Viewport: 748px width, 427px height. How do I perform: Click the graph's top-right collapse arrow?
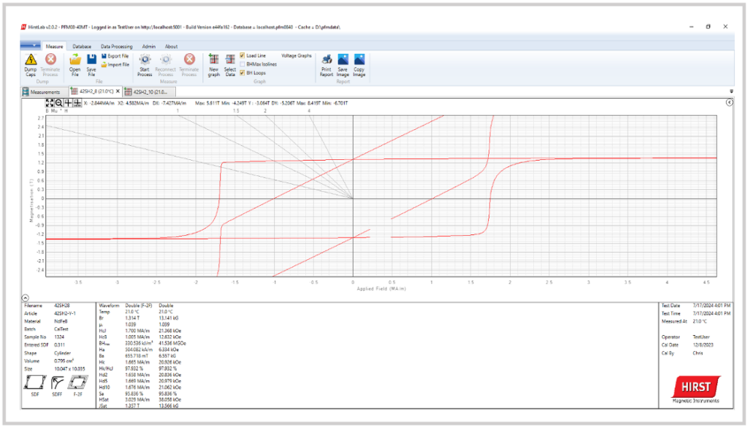point(728,104)
